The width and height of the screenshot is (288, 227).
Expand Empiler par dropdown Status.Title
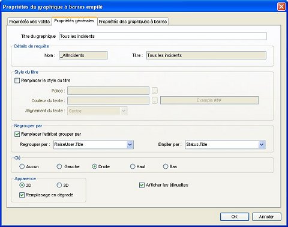pyautogui.click(x=262, y=145)
